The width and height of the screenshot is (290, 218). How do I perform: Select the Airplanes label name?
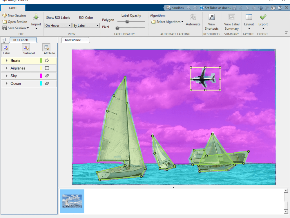pos(18,68)
